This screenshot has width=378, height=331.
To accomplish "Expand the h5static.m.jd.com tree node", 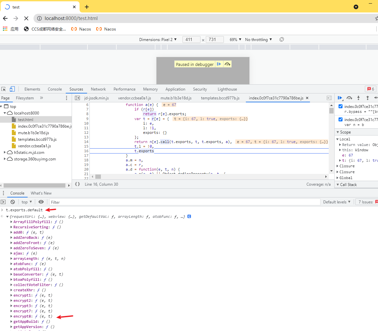I will pyautogui.click(x=5, y=152).
